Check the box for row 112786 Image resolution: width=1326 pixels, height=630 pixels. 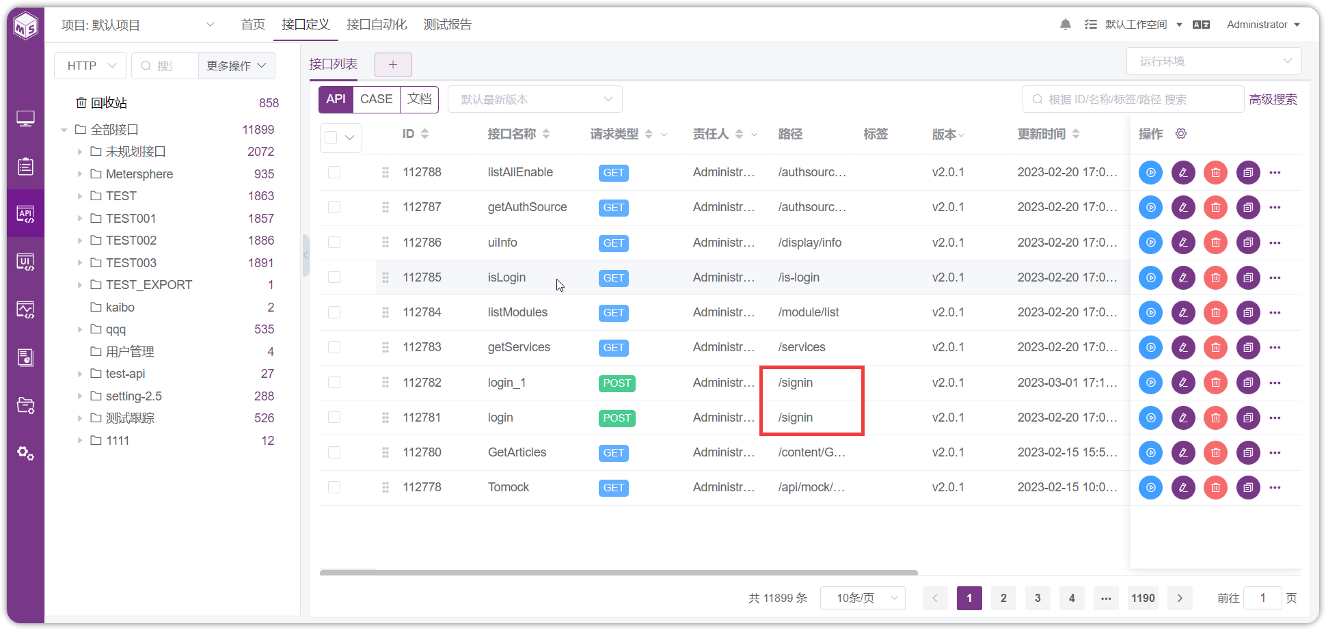334,242
